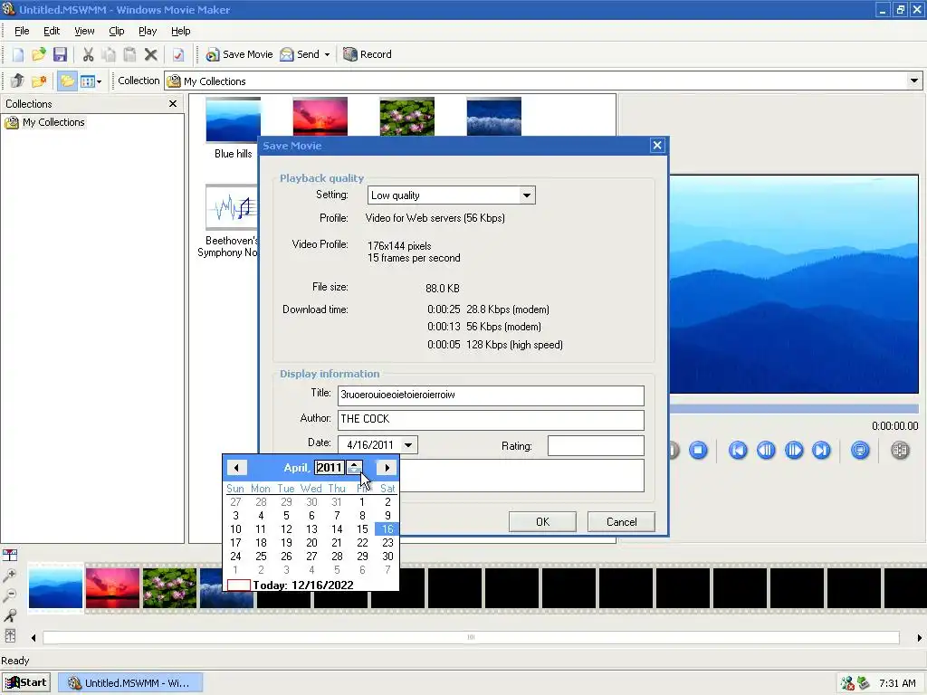Click the storyboard horizontal scrollbar
Screen dimensions: 927x695
[x=471, y=637]
